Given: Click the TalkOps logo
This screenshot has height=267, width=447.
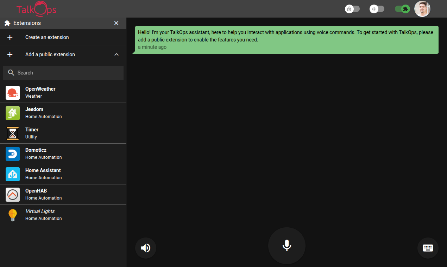Looking at the screenshot, I should click(36, 8).
